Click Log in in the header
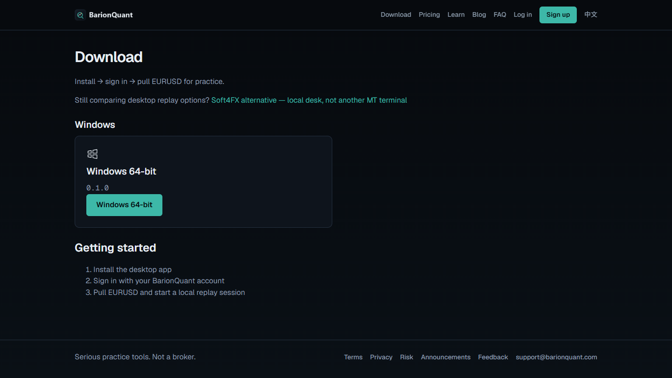Image resolution: width=672 pixels, height=378 pixels. coord(523,14)
